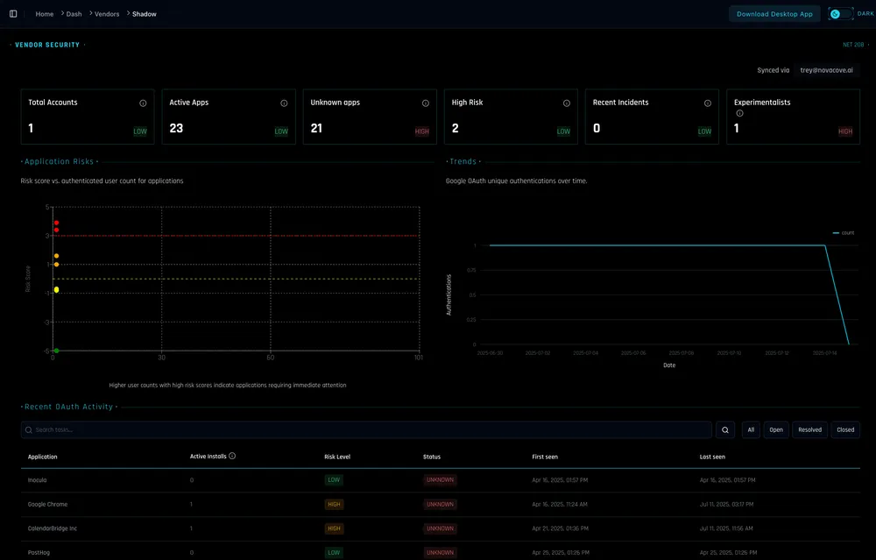Show Closed tasks filter
Viewport: 876px width, 560px height.
coord(845,429)
